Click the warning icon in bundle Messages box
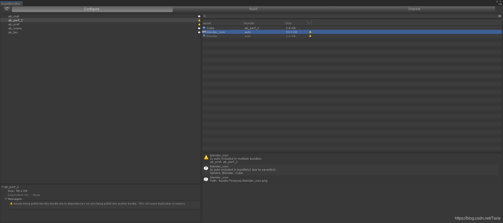 pyautogui.click(x=11, y=203)
